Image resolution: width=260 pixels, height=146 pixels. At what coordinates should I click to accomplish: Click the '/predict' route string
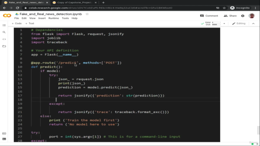67,63
